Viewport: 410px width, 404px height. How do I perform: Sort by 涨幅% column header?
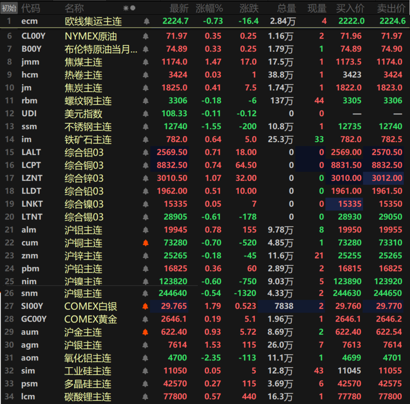(210, 8)
